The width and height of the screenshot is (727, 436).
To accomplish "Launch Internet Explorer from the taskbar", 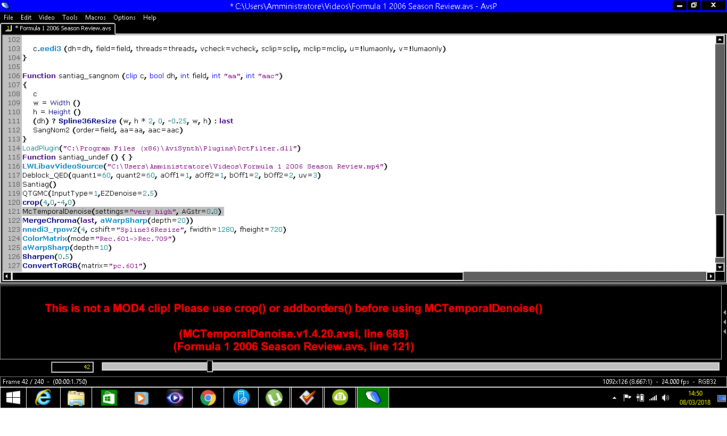I will tap(43, 398).
